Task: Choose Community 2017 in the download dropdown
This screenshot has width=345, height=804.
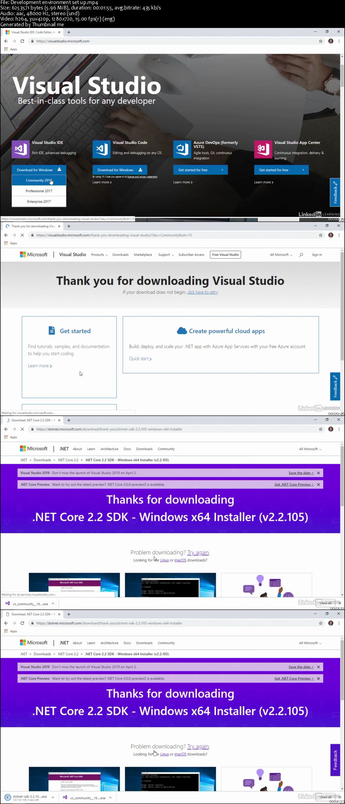Action: [39, 181]
